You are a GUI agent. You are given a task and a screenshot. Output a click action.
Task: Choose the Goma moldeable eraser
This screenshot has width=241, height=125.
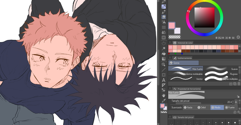click(185, 74)
